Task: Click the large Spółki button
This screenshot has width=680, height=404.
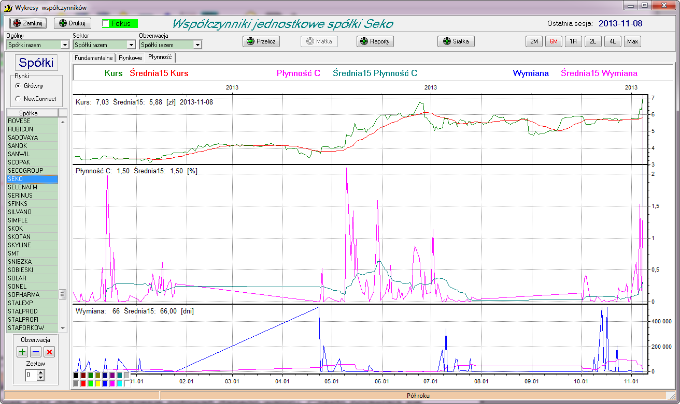Action: coord(36,63)
